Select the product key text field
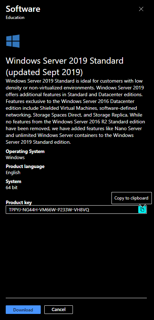The width and height of the screenshot is (154, 320). [72, 210]
